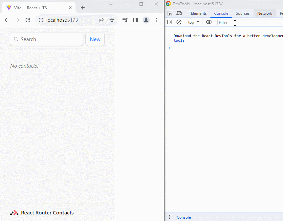Image resolution: width=283 pixels, height=221 pixels.
Task: Open the media control icon in toolbar
Action: [x=125, y=20]
